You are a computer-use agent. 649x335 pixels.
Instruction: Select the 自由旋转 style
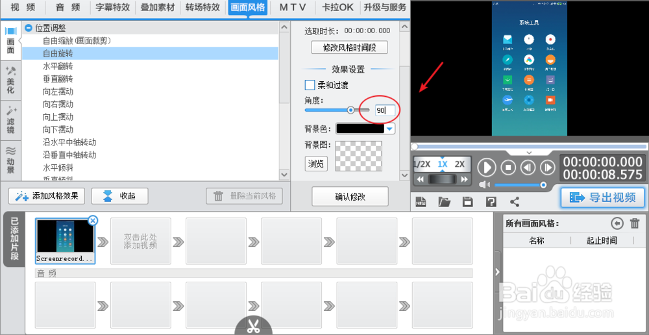tap(150, 53)
